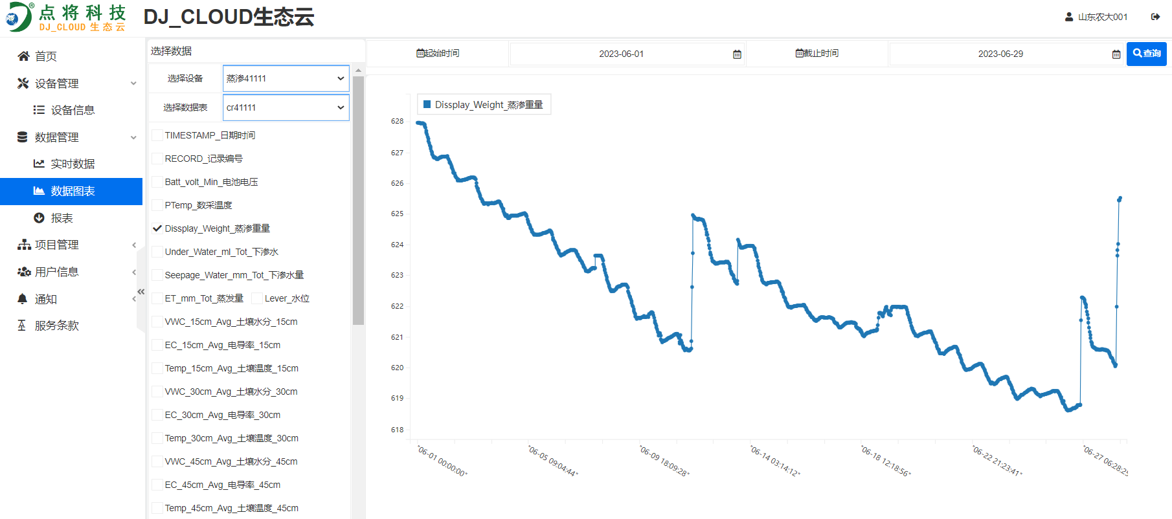The height and width of the screenshot is (519, 1172).
Task: Open the 选择数据表 dropdown showing cr41111
Action: (286, 107)
